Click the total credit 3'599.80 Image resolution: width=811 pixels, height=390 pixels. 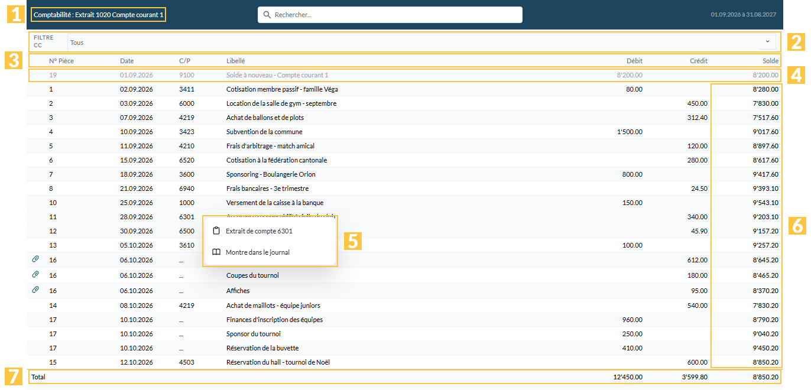(x=694, y=376)
